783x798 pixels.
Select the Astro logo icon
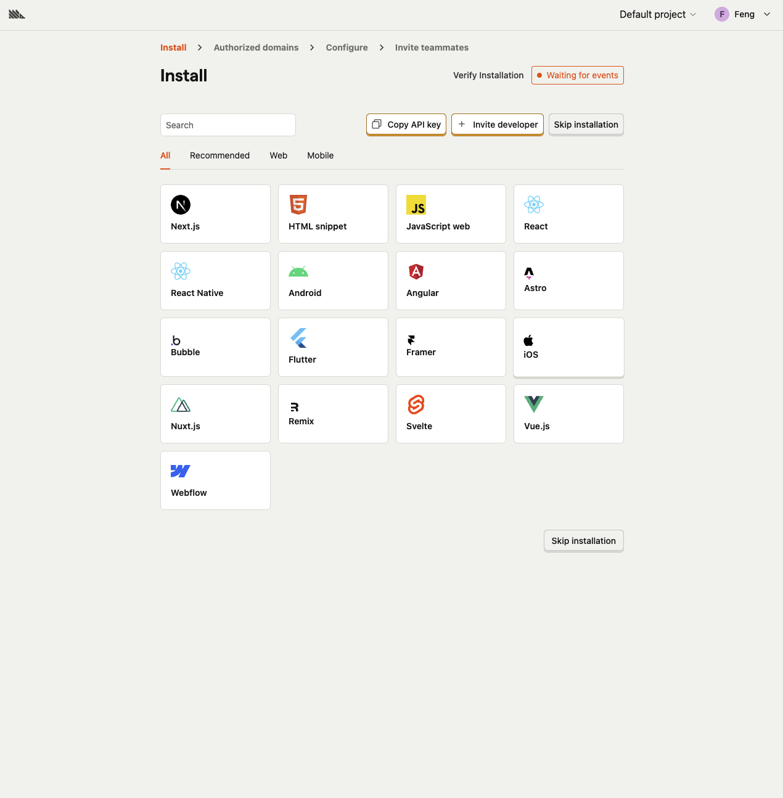[529, 273]
